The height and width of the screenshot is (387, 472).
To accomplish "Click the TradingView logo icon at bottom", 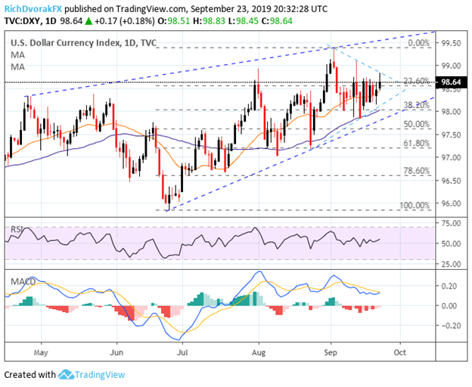I will pos(66,375).
